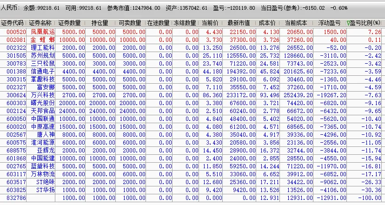The height and width of the screenshot is (205, 385).
Task: Click current price 86.360
Action: tap(212, 95)
